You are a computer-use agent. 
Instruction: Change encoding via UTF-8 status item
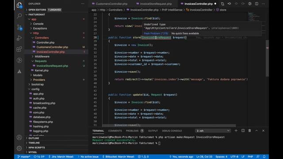[x=234, y=157]
